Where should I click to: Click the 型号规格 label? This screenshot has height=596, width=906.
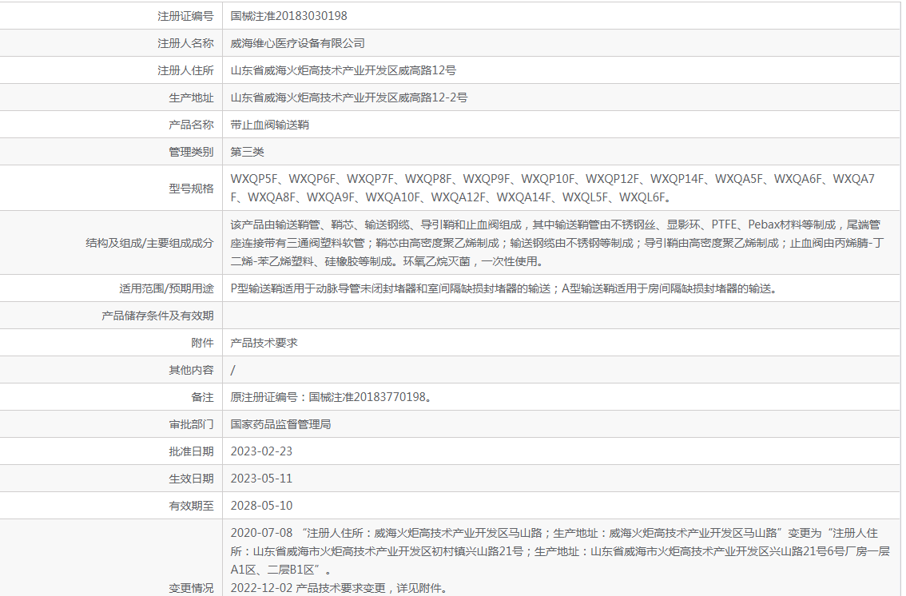coord(191,189)
